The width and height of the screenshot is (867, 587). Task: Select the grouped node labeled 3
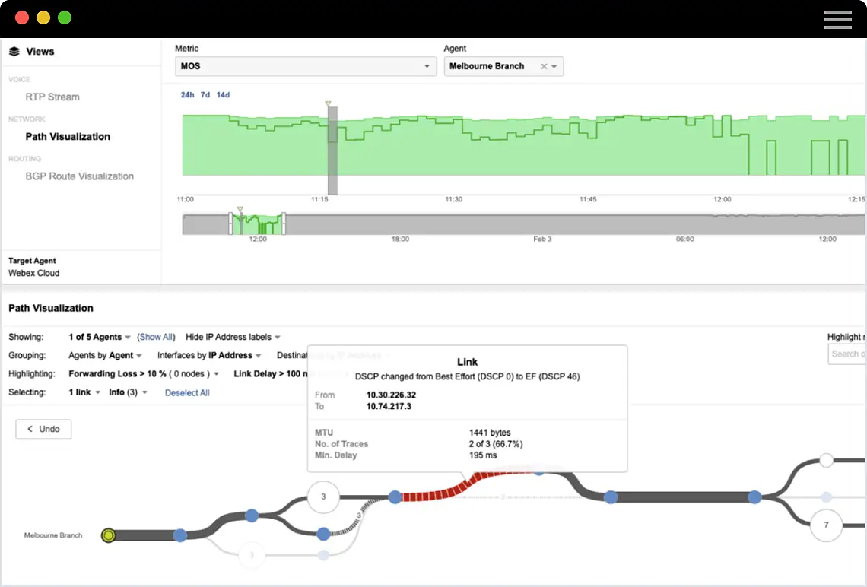pos(323,497)
